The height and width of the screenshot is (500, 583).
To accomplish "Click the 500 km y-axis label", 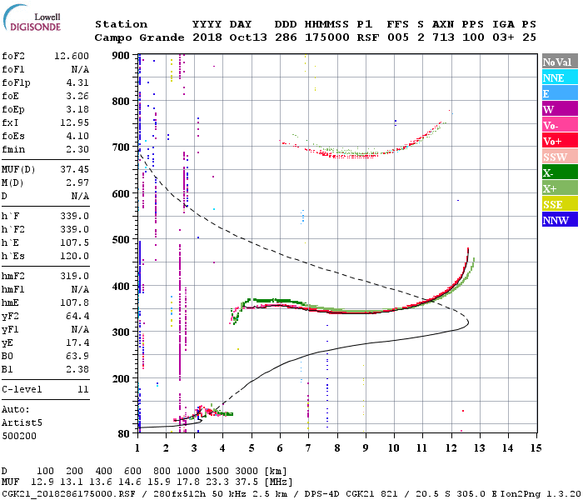I will click(x=121, y=240).
